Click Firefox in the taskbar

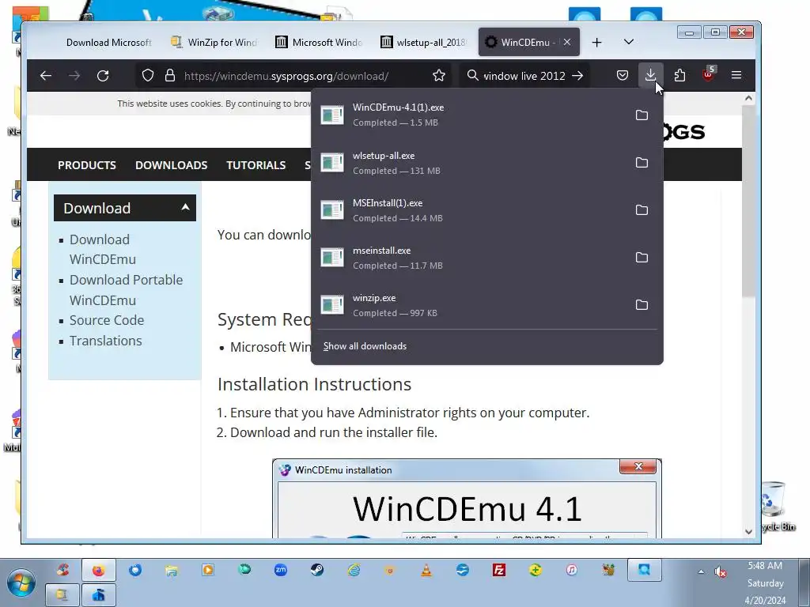[99, 571]
